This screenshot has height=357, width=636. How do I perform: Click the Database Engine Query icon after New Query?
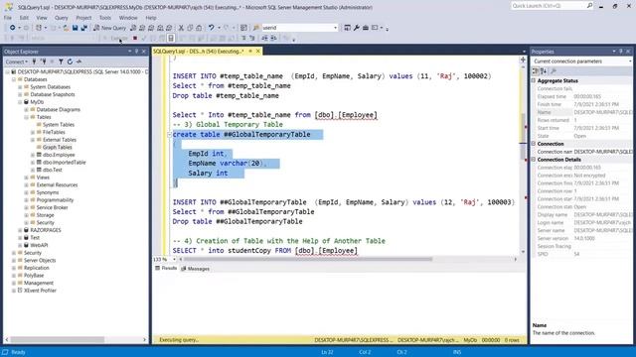coord(133,28)
